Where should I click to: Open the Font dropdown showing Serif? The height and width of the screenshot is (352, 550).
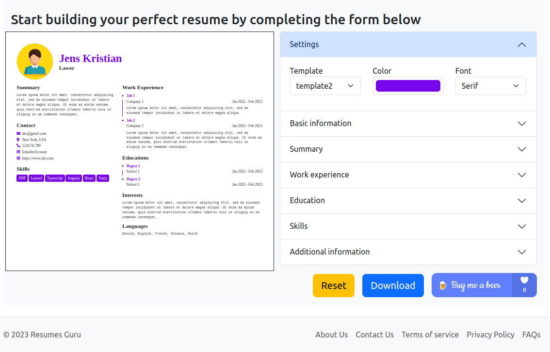490,86
